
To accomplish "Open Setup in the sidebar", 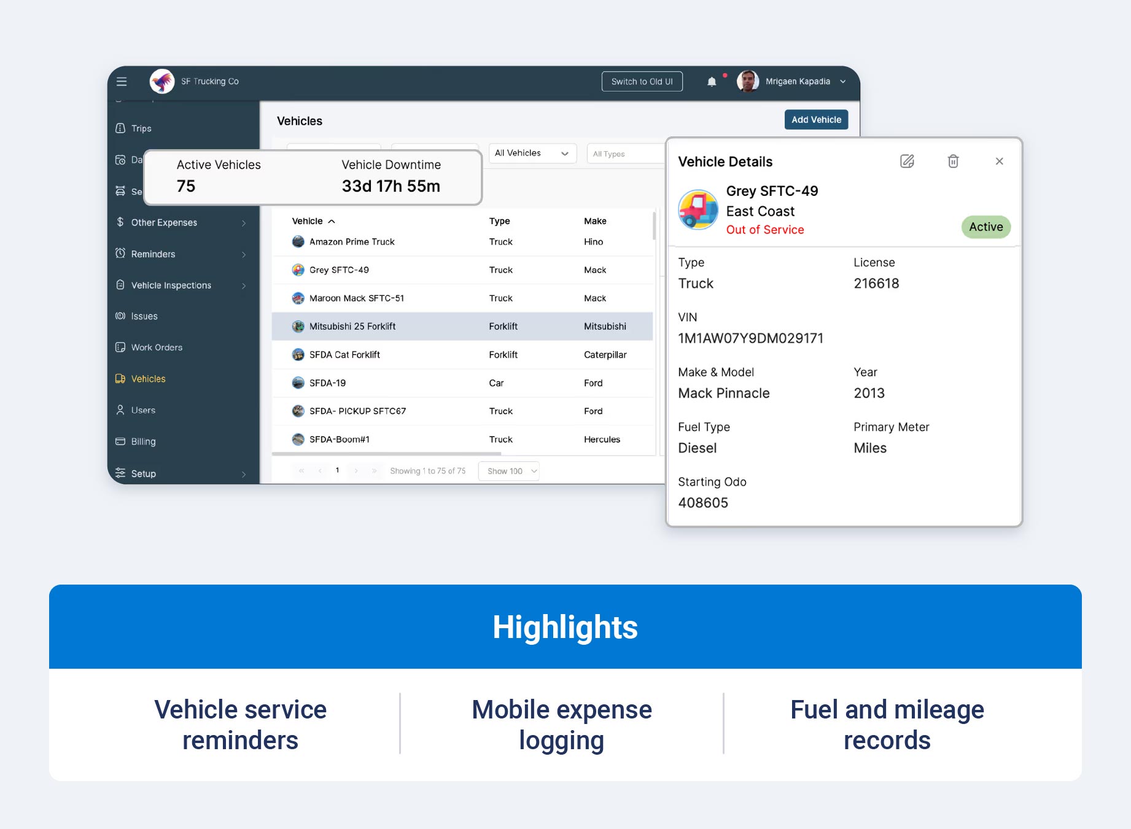I will click(143, 473).
